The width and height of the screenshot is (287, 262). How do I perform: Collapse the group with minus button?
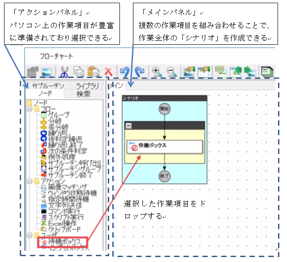coord(128,125)
